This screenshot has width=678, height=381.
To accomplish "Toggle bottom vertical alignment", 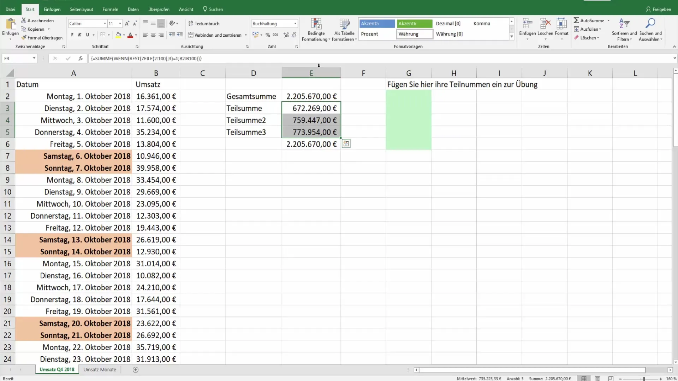I will click(161, 23).
